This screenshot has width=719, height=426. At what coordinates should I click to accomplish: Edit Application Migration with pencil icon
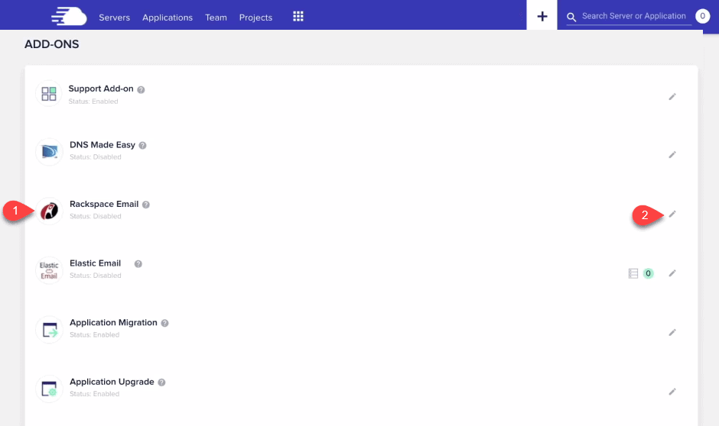672,332
